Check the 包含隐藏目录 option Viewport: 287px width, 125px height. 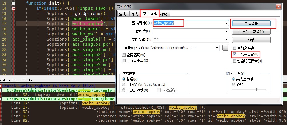pos(234,61)
